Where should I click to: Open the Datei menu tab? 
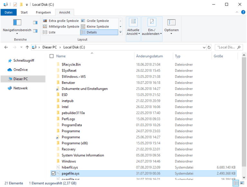point(8,12)
